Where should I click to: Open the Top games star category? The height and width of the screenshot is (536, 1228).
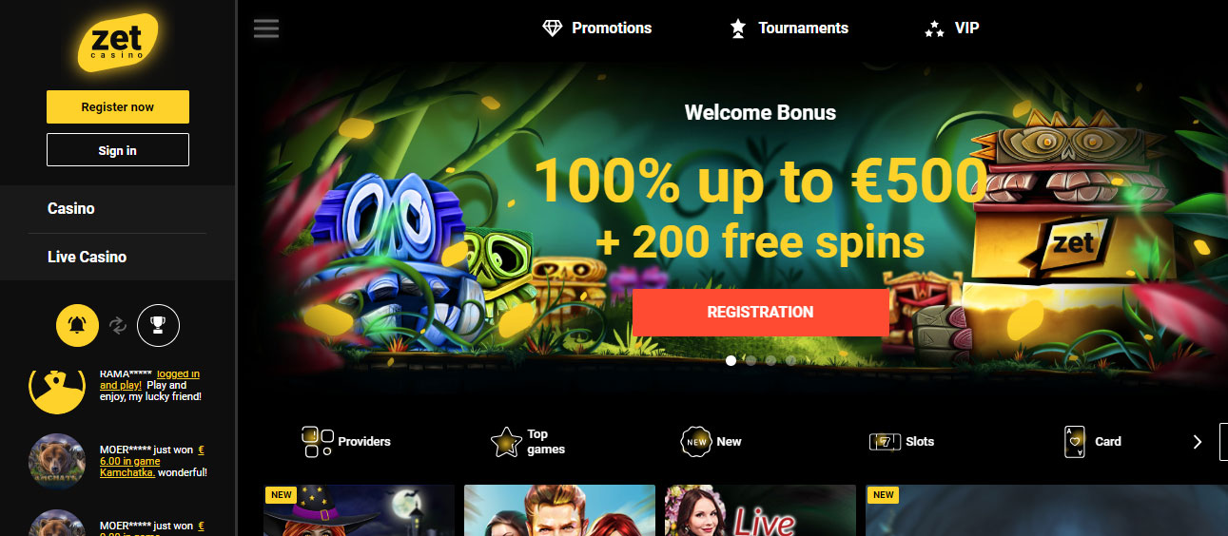(528, 441)
